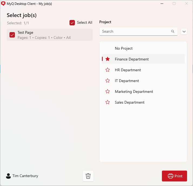Star the Sales Department project
This screenshot has height=186, width=193.
[x=108, y=102]
